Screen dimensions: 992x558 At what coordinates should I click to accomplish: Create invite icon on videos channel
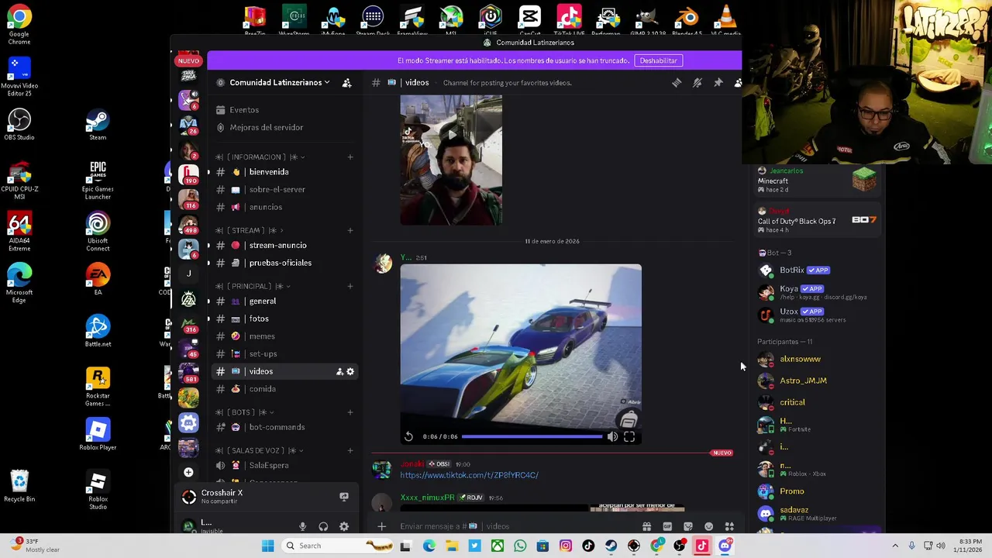tap(339, 372)
